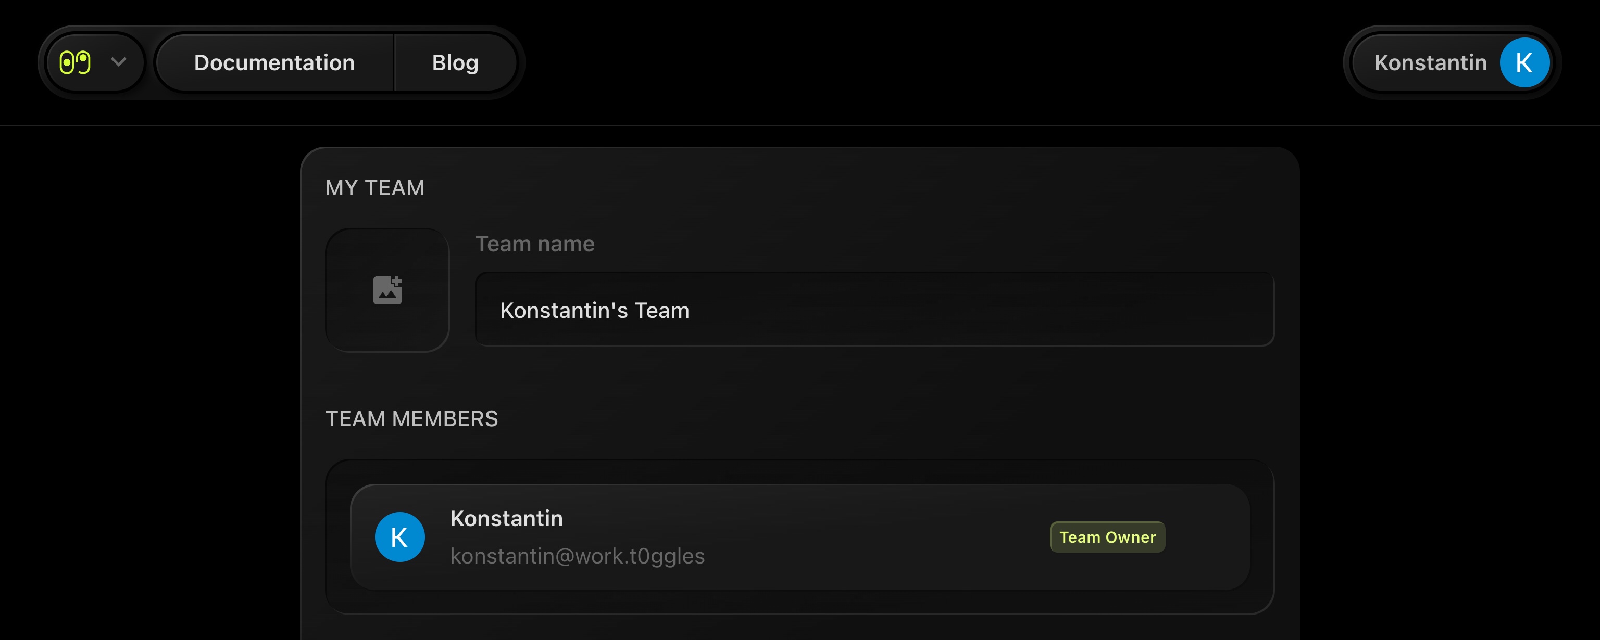Screen dimensions: 1600x640
Task: Click the Konstantin's Team text value
Action: [x=594, y=310]
